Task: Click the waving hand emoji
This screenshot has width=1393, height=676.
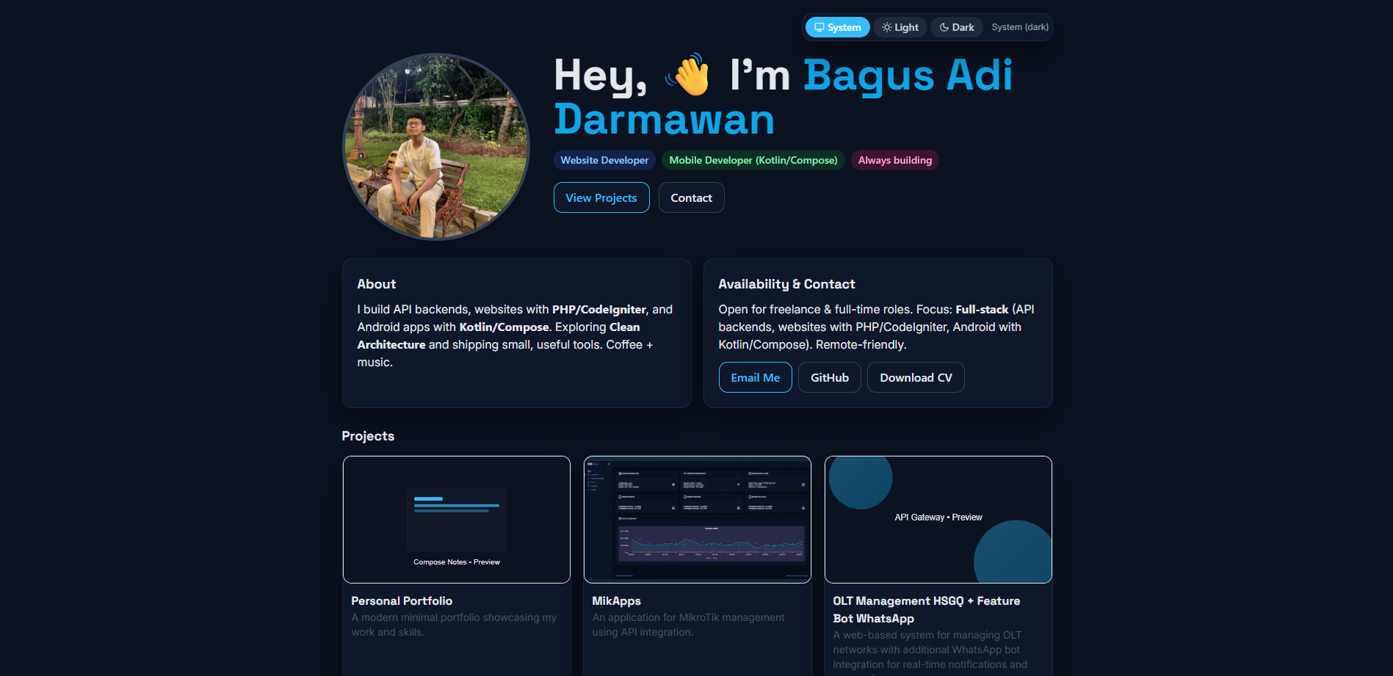Action: 688,75
